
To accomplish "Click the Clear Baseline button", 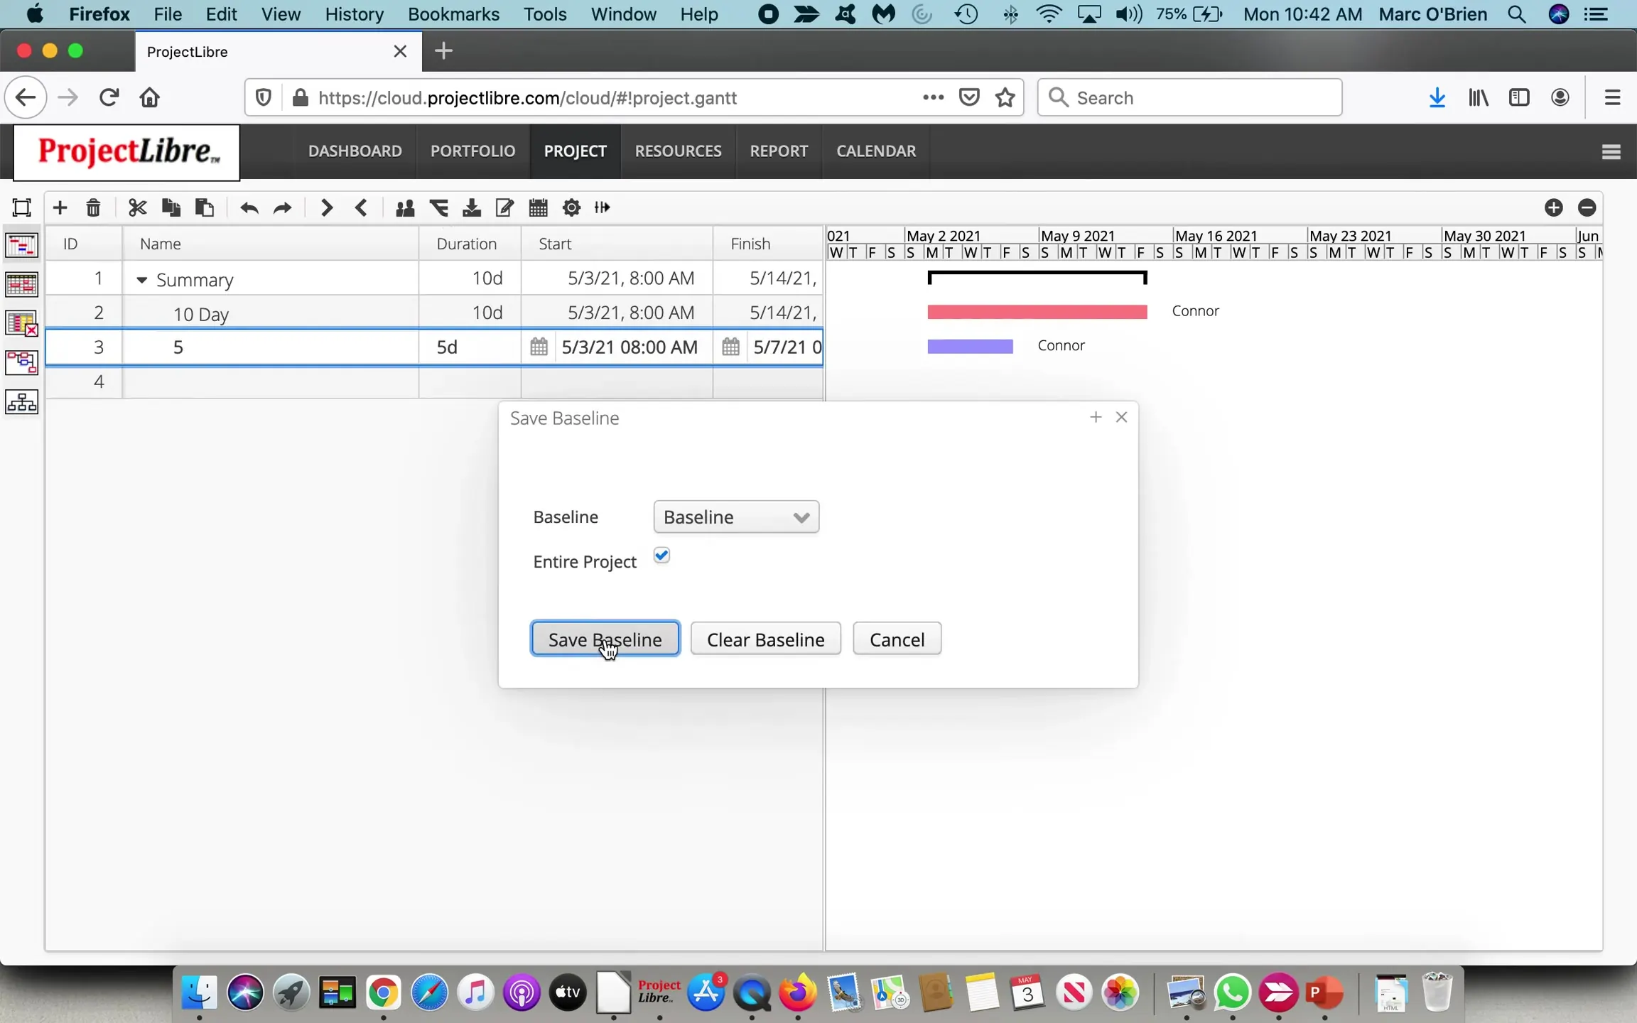I will (x=766, y=639).
